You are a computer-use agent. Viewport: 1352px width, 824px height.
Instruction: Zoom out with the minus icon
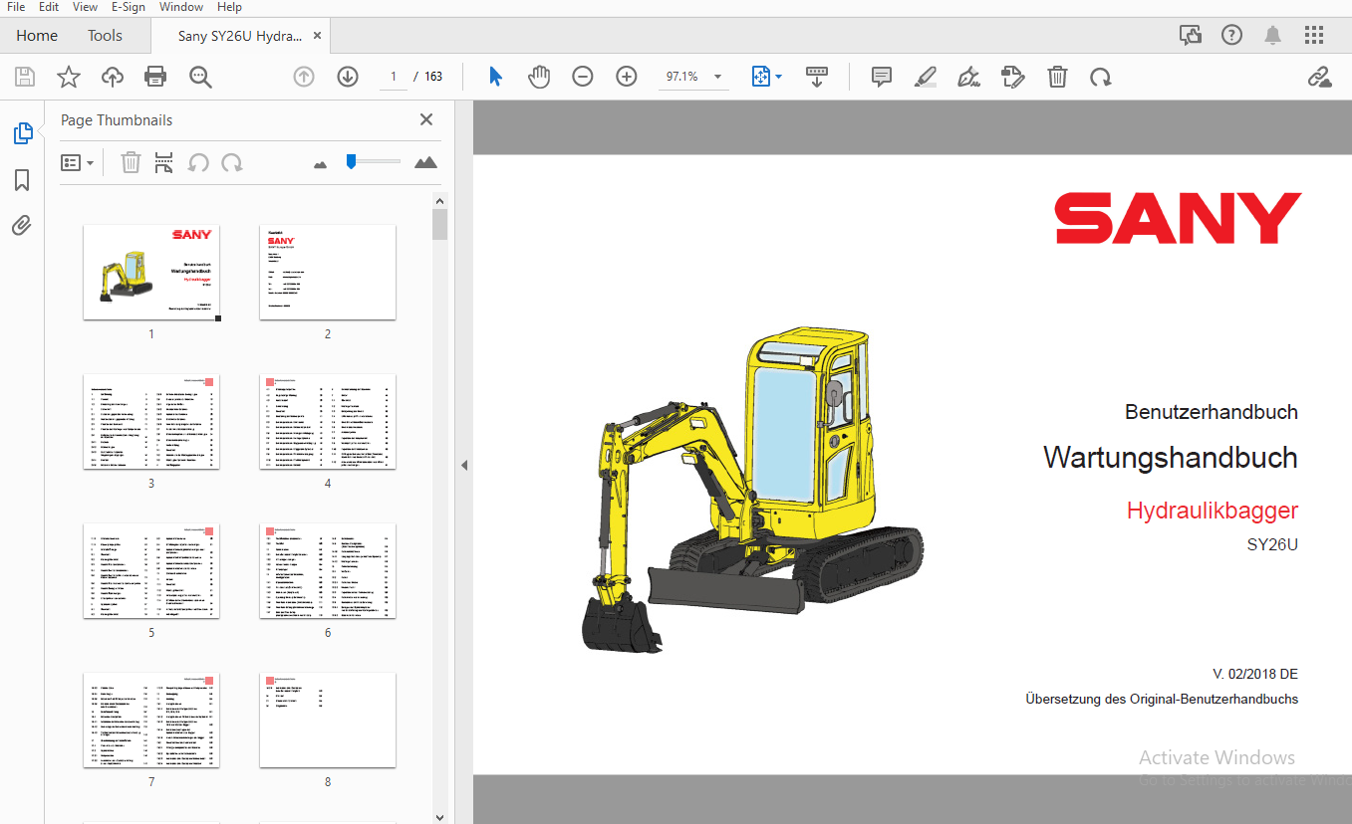pos(583,77)
